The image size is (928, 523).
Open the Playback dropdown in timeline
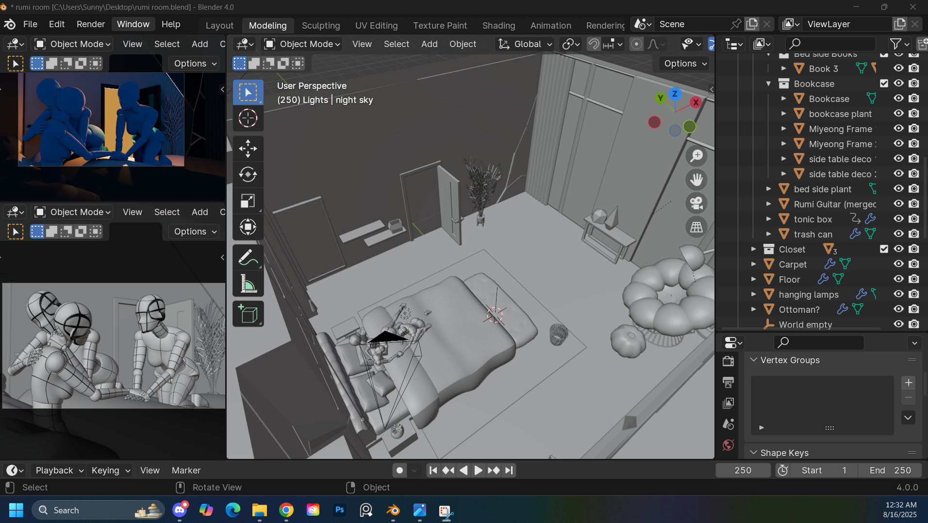click(58, 470)
